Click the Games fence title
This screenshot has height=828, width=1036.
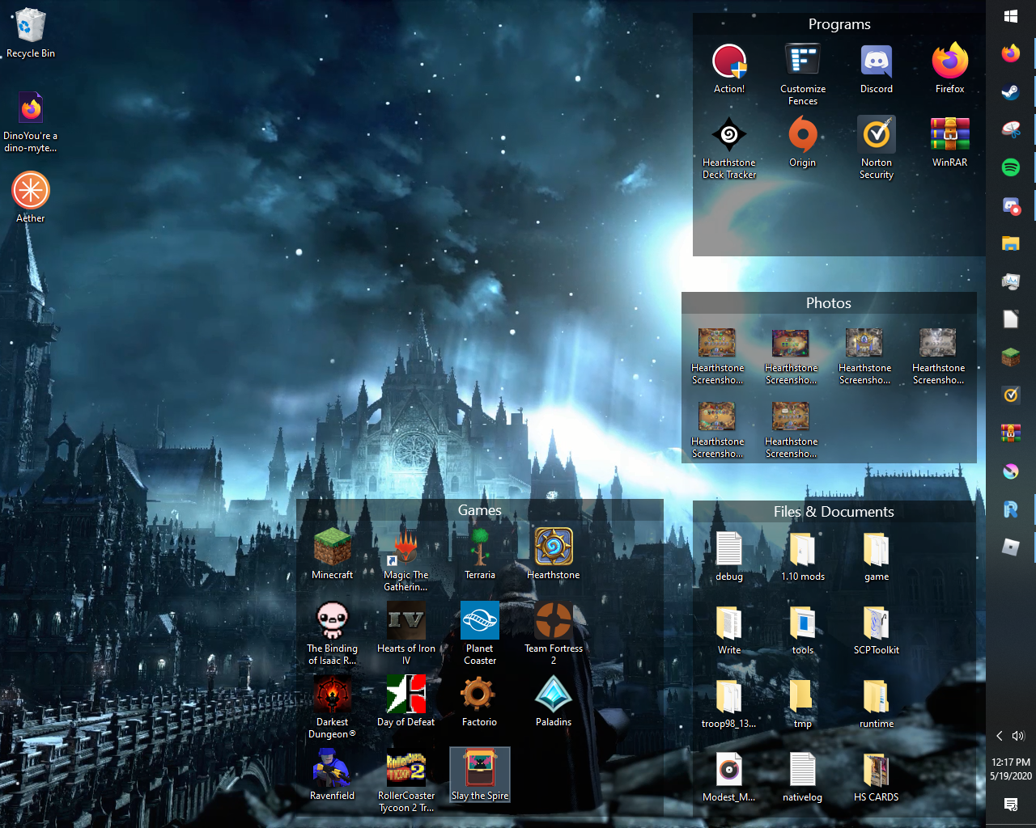tap(480, 510)
